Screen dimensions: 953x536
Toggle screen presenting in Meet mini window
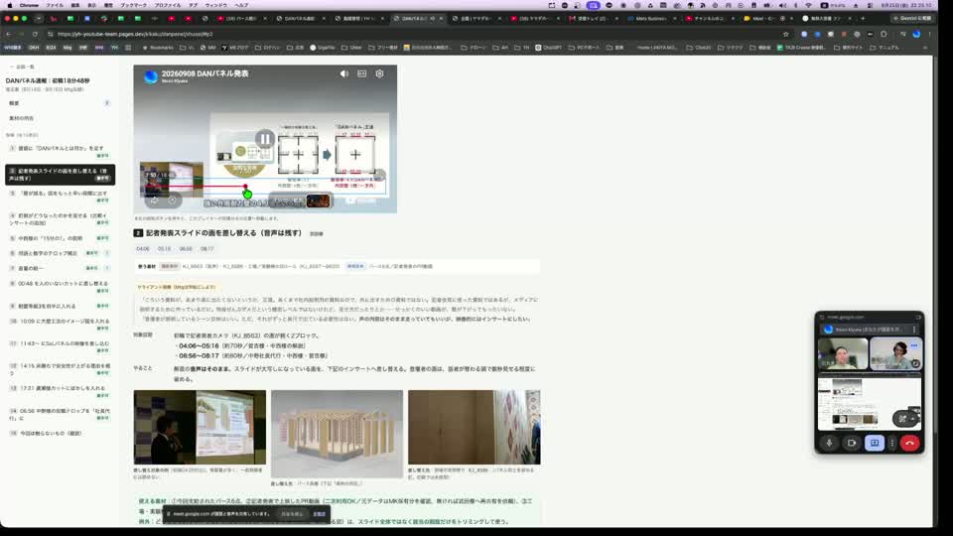coord(875,443)
